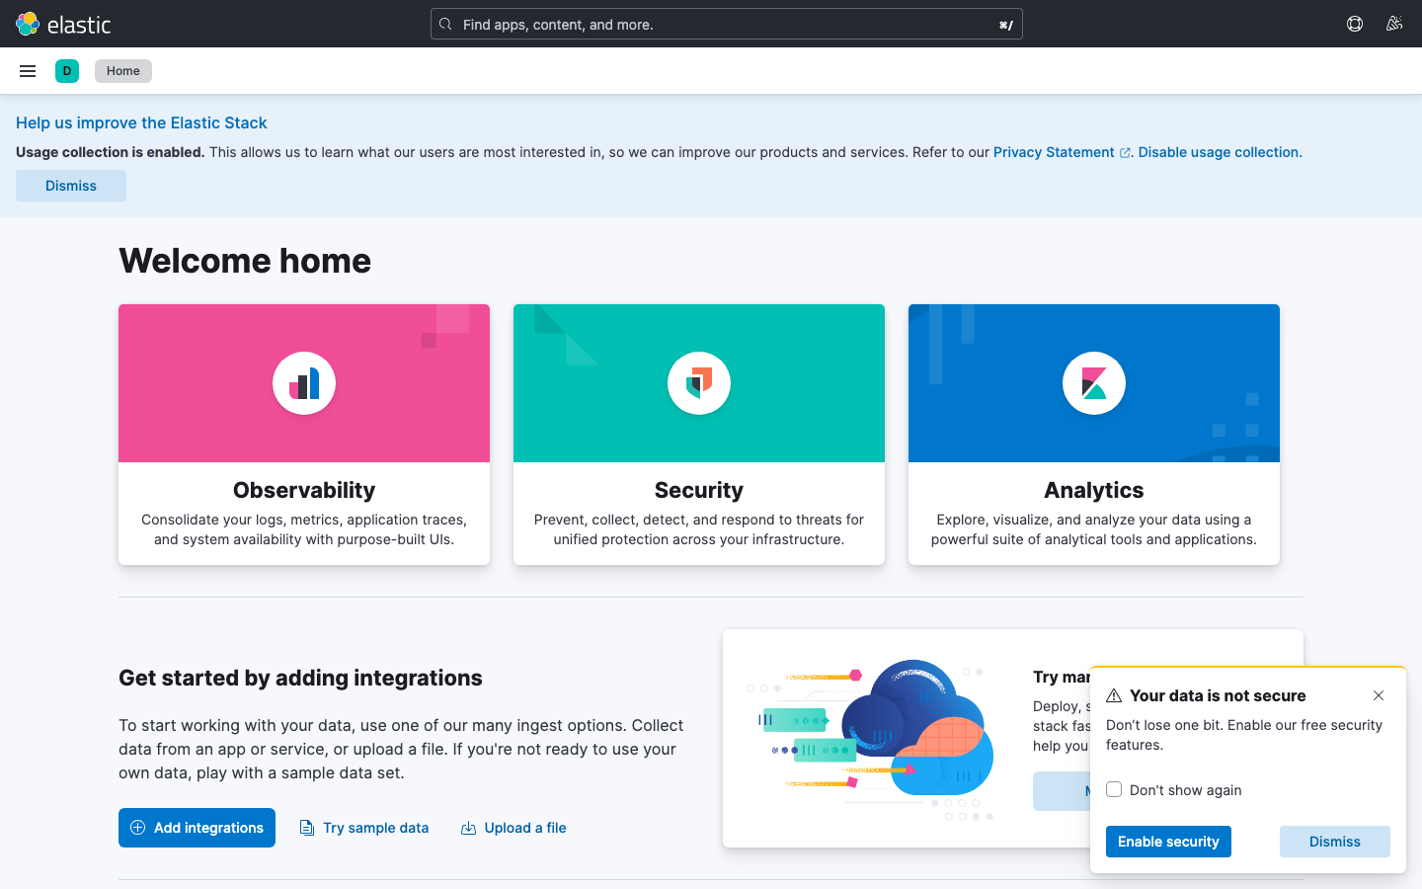Click the 'Your data is not secure' title
1422x889 pixels.
[x=1218, y=695]
